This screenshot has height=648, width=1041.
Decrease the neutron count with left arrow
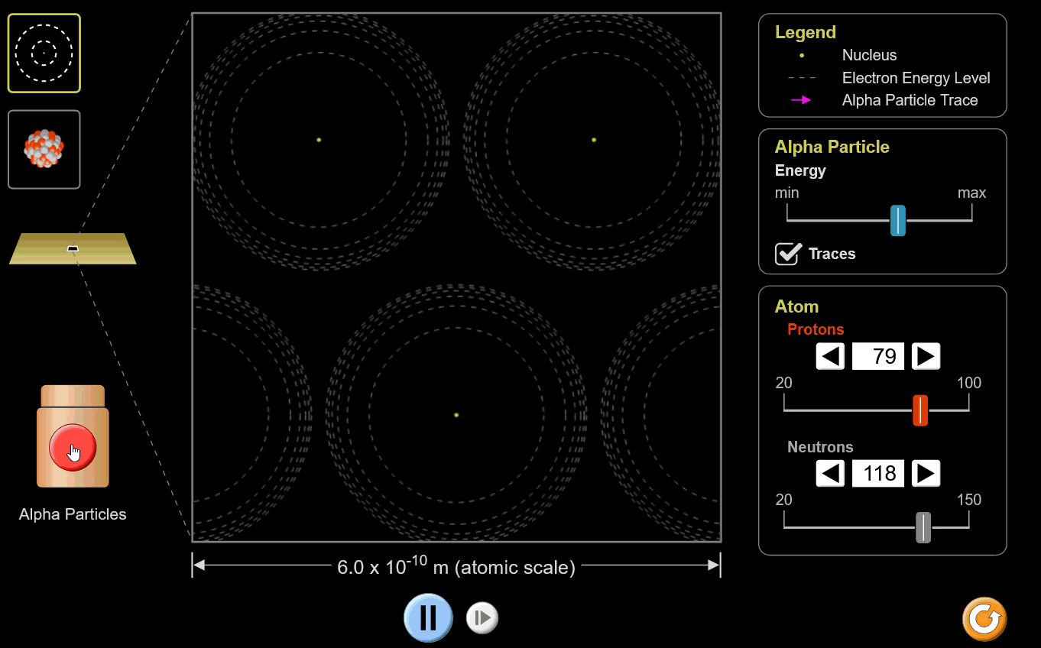[x=831, y=474]
